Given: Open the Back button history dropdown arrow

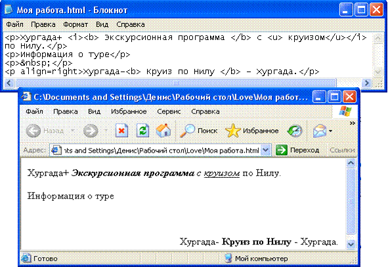Looking at the screenshot, I should coord(73,131).
